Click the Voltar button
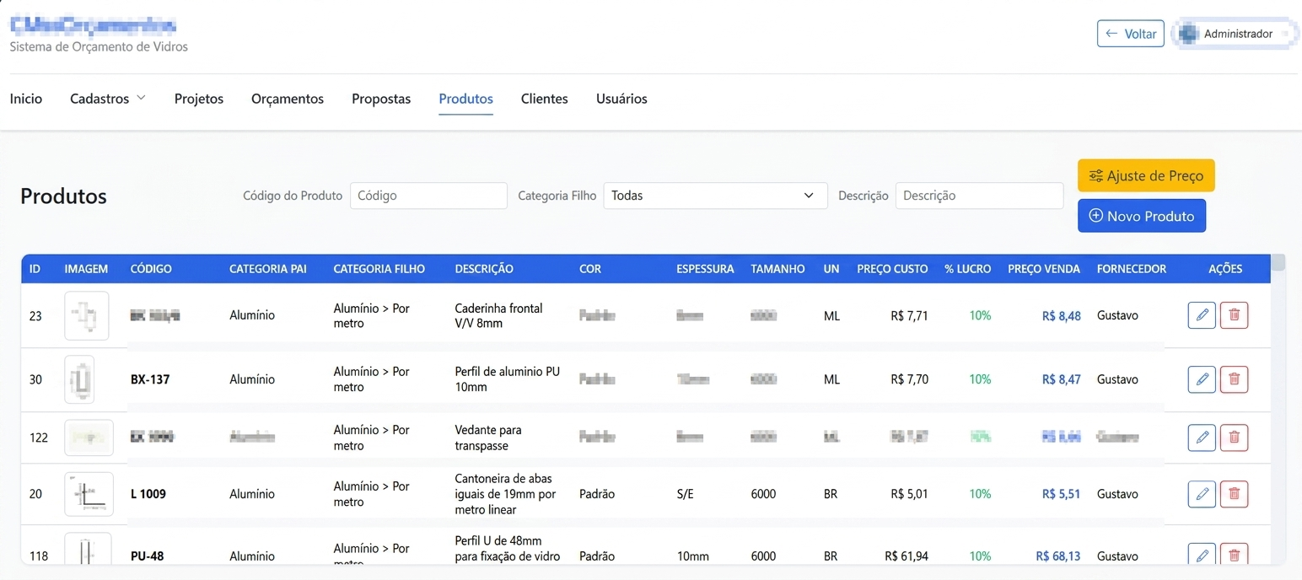1302x580 pixels. click(1131, 34)
